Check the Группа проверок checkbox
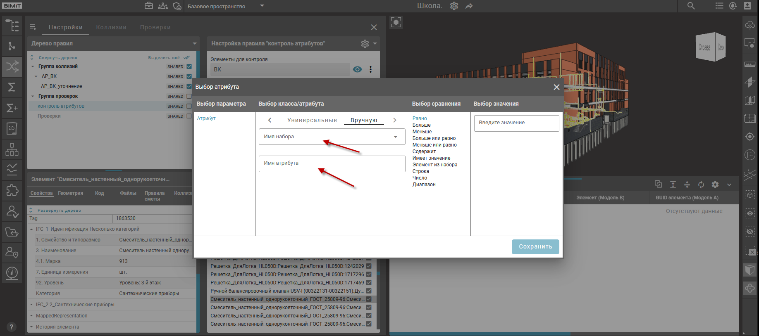This screenshot has height=336, width=759. coord(189,96)
